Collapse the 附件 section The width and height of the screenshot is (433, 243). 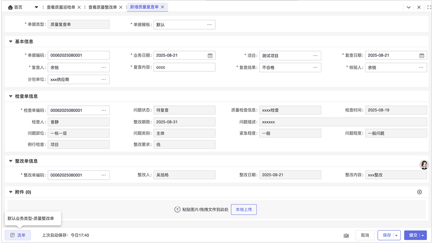point(11,192)
